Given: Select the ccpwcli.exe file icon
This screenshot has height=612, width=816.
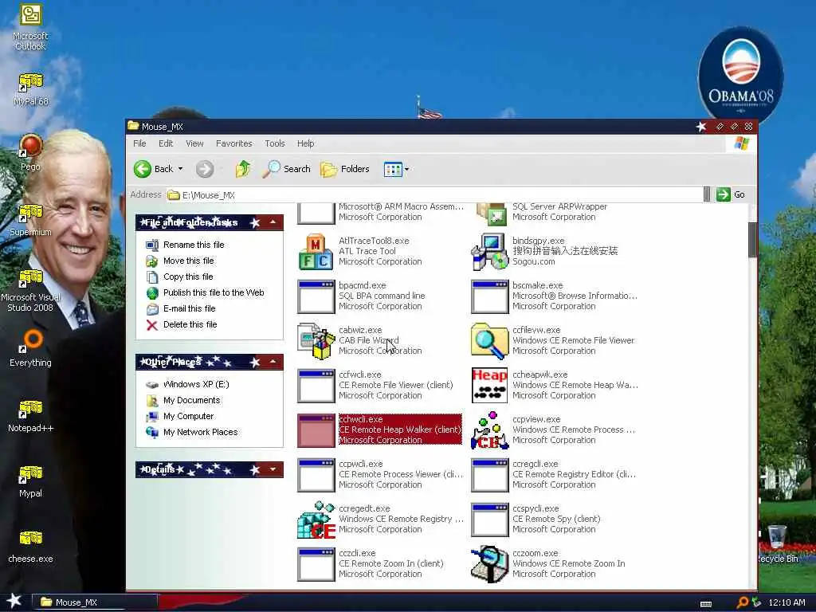Looking at the screenshot, I should [316, 475].
